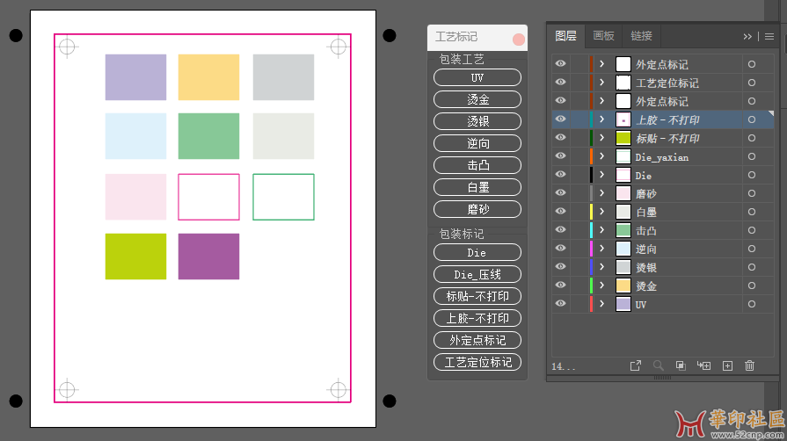Click target circle of 白墨 layer
This screenshot has width=787, height=441.
click(x=751, y=212)
